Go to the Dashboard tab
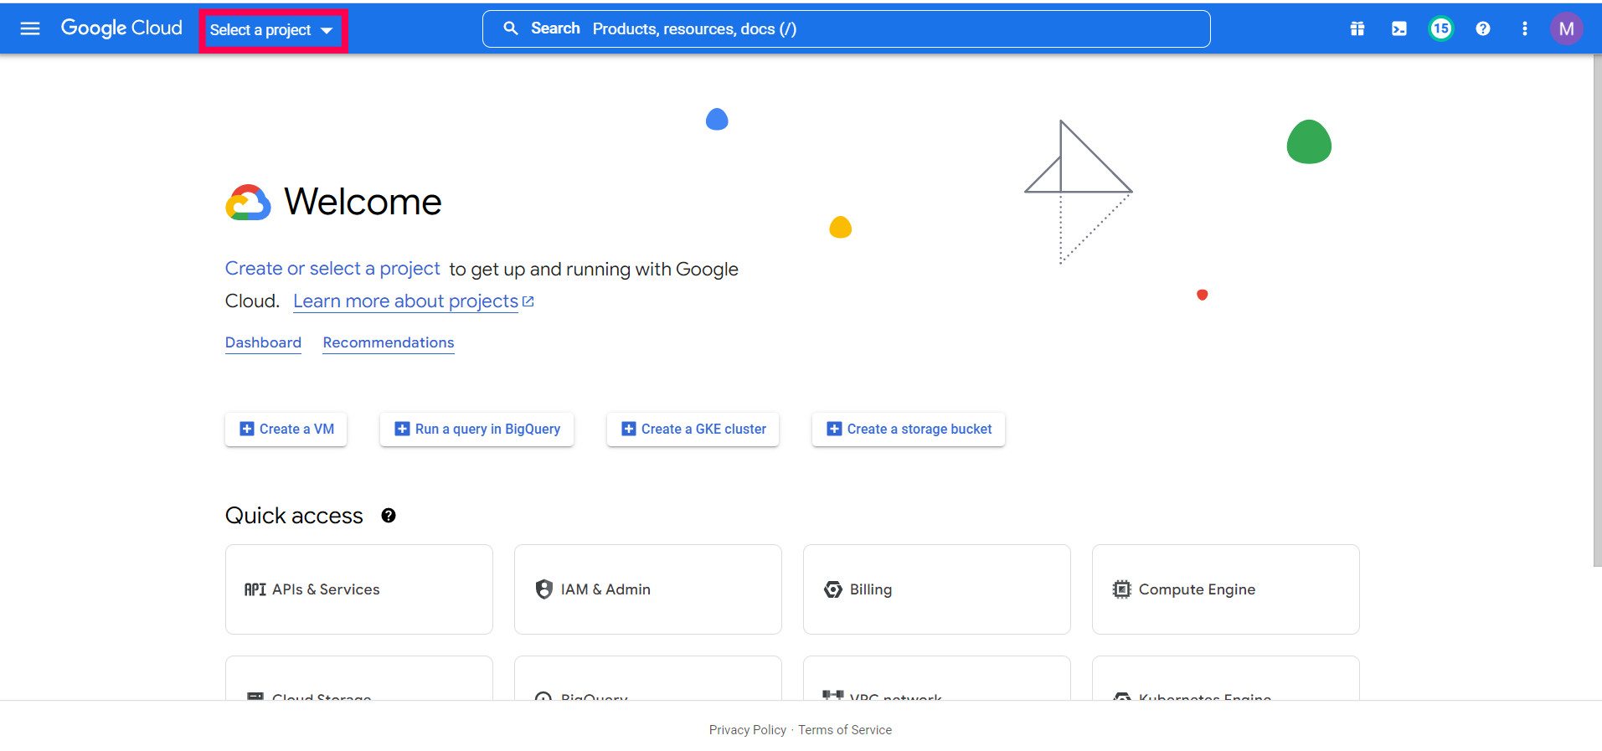The image size is (1602, 751). 263,342
